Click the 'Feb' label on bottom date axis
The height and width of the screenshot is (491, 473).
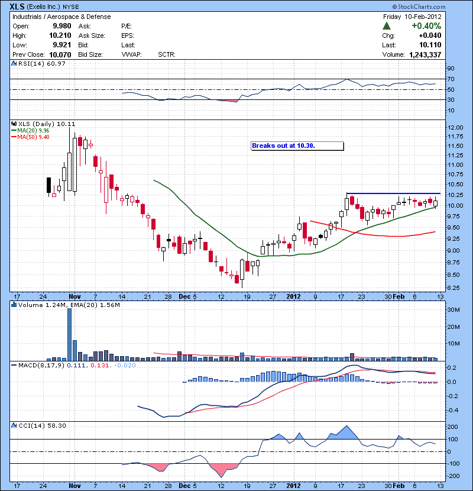tap(399, 486)
